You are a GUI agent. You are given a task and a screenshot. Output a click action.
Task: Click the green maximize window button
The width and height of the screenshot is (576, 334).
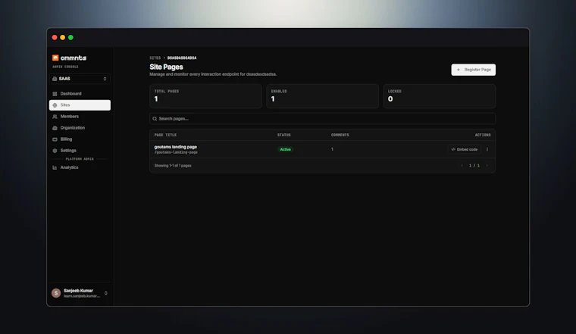click(70, 37)
